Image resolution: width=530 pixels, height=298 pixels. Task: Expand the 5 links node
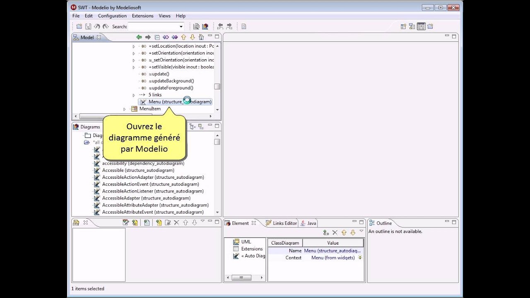tap(134, 95)
